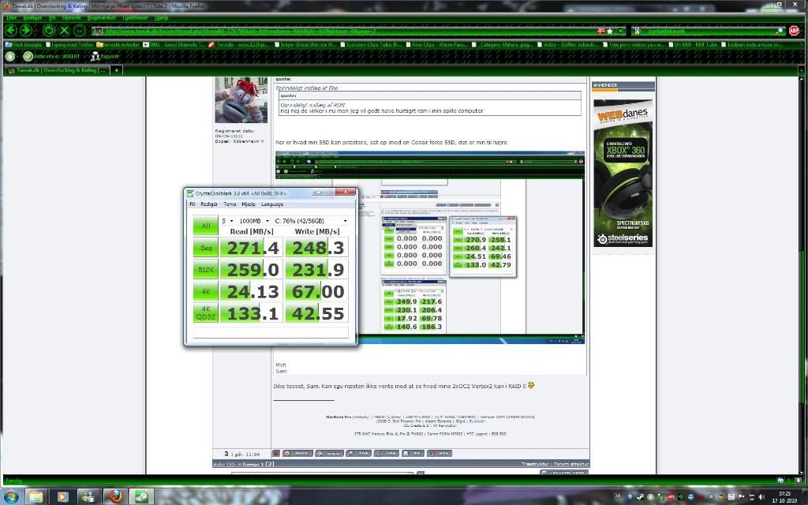Viewport: 808px width, 505px height.
Task: Open the Mest besøgte bookmark folder
Action: click(24, 44)
